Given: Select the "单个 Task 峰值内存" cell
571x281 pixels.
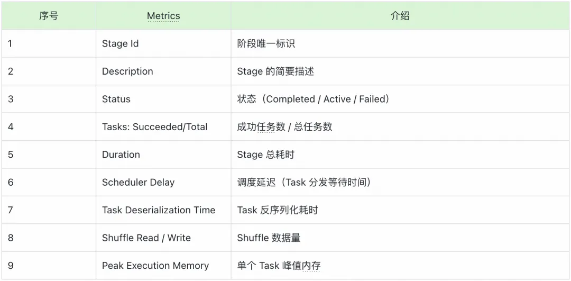Looking at the screenshot, I should point(279,266).
